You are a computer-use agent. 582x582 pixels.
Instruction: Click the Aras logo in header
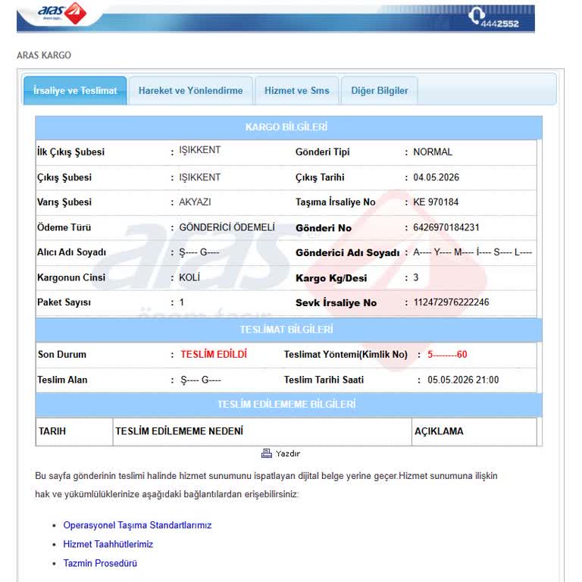pos(62,13)
